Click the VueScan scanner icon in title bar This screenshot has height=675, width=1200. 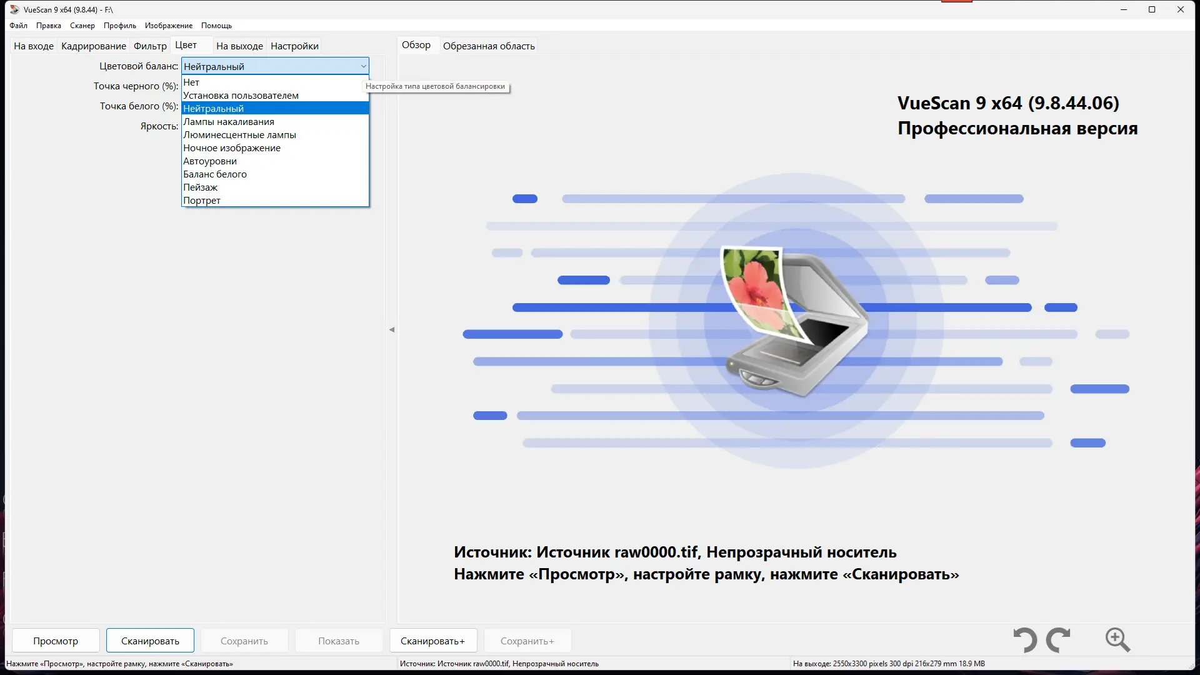tap(13, 9)
